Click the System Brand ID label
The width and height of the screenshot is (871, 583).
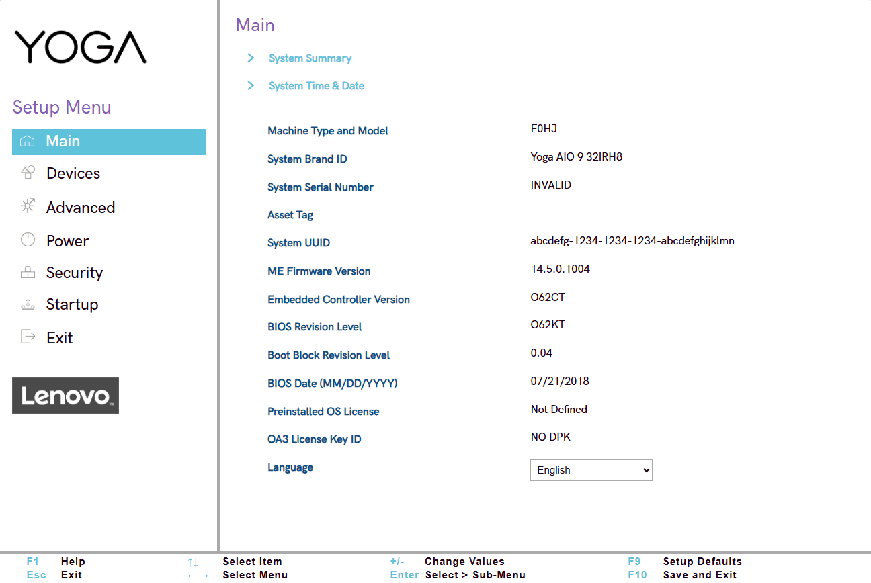[307, 159]
